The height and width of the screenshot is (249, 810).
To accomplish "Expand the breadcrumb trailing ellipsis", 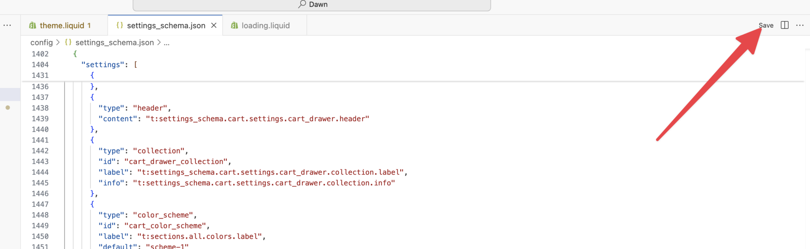I will [167, 43].
